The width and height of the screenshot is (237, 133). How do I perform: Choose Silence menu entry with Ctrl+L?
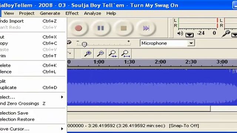[x=33, y=72]
